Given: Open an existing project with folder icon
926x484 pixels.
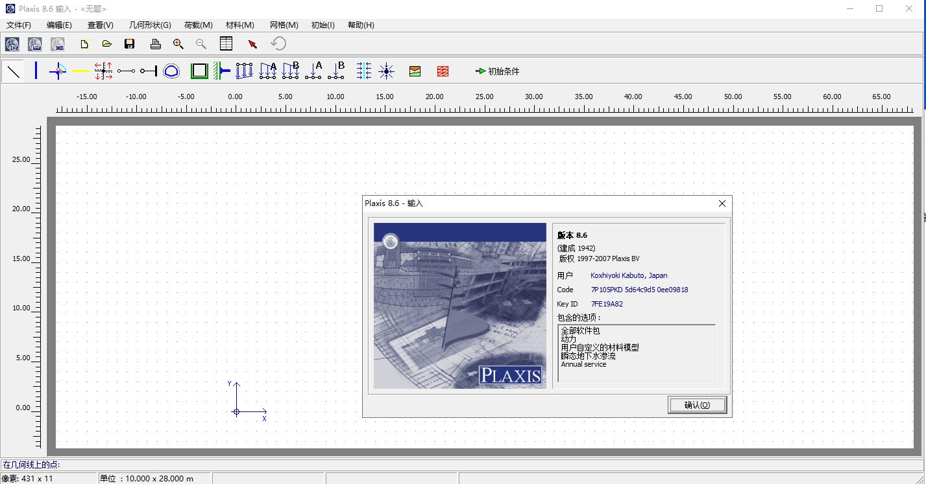Looking at the screenshot, I should click(107, 44).
